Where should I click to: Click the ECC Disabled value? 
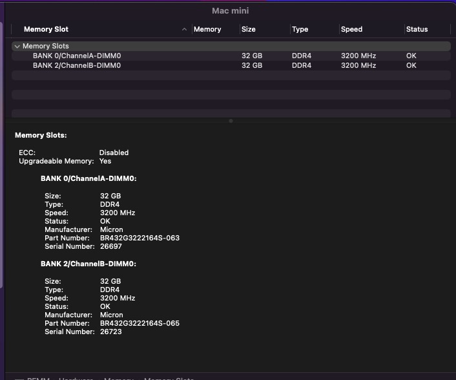(x=114, y=153)
